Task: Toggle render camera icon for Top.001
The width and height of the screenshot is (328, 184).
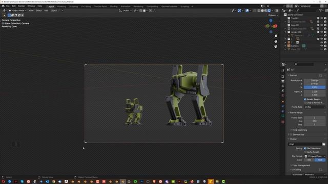Action: point(325,18)
